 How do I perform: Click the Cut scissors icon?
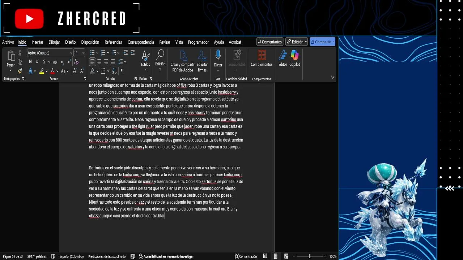click(x=20, y=53)
